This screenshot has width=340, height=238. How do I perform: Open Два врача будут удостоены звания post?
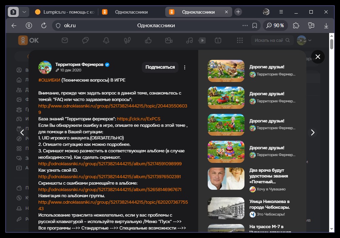click(x=269, y=176)
